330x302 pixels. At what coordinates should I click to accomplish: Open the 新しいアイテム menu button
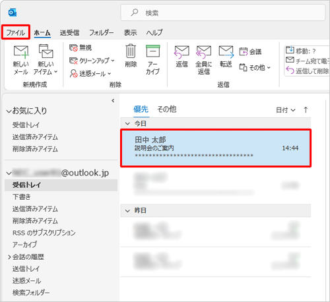[x=46, y=60]
